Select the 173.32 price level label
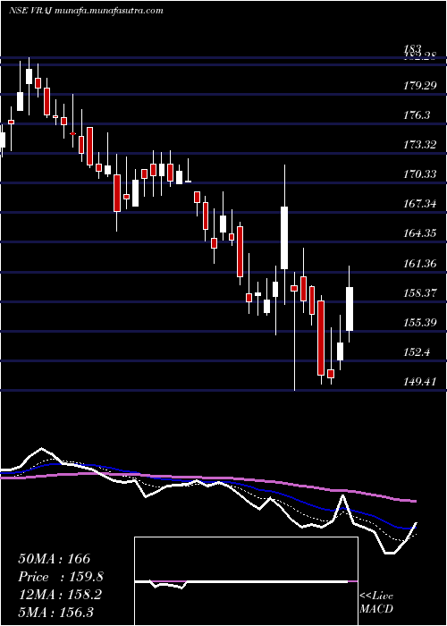Image resolution: width=447 pixels, height=626 pixels. [x=419, y=145]
